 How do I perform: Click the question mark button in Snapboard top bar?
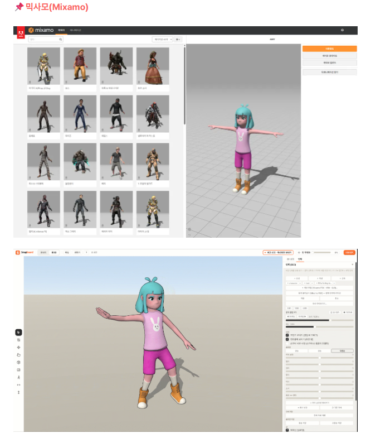(86, 252)
